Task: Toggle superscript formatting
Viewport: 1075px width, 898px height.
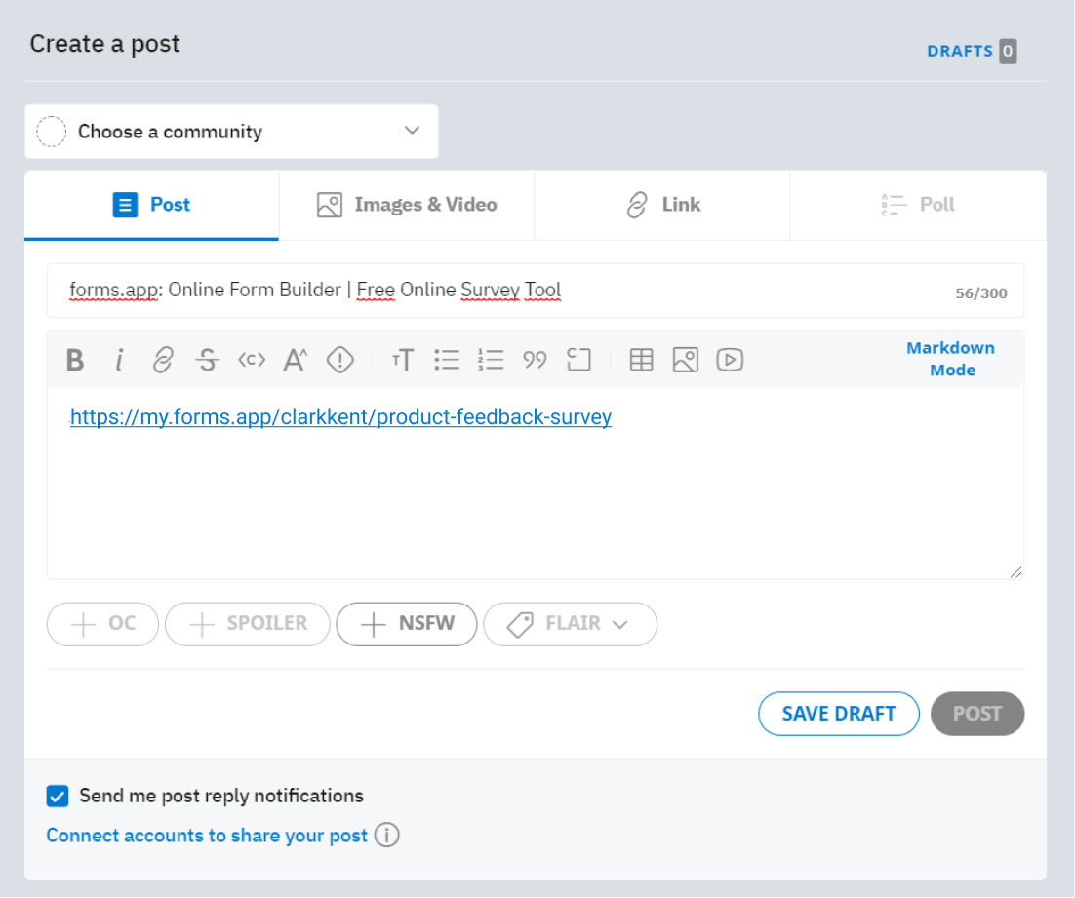Action: pyautogui.click(x=295, y=360)
